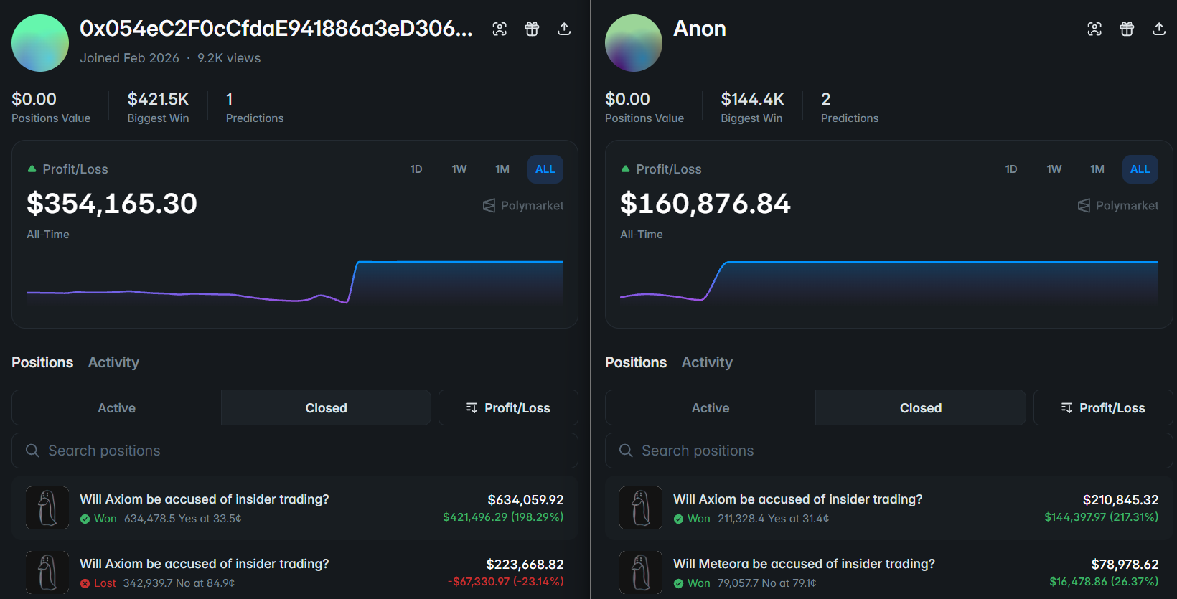The height and width of the screenshot is (599, 1177).
Task: Open gift icon on Anon profile
Action: pyautogui.click(x=1127, y=29)
